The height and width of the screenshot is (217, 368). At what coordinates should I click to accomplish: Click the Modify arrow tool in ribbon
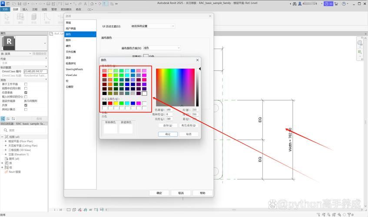click(x=7, y=18)
